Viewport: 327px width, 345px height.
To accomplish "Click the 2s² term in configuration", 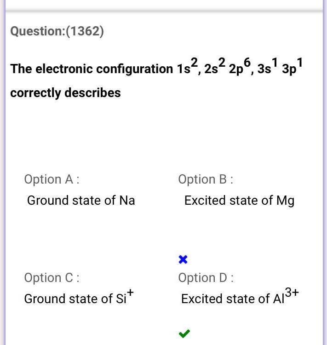I will [x=215, y=68].
